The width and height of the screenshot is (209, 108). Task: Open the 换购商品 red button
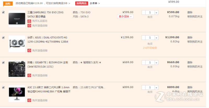(x=82, y=3)
